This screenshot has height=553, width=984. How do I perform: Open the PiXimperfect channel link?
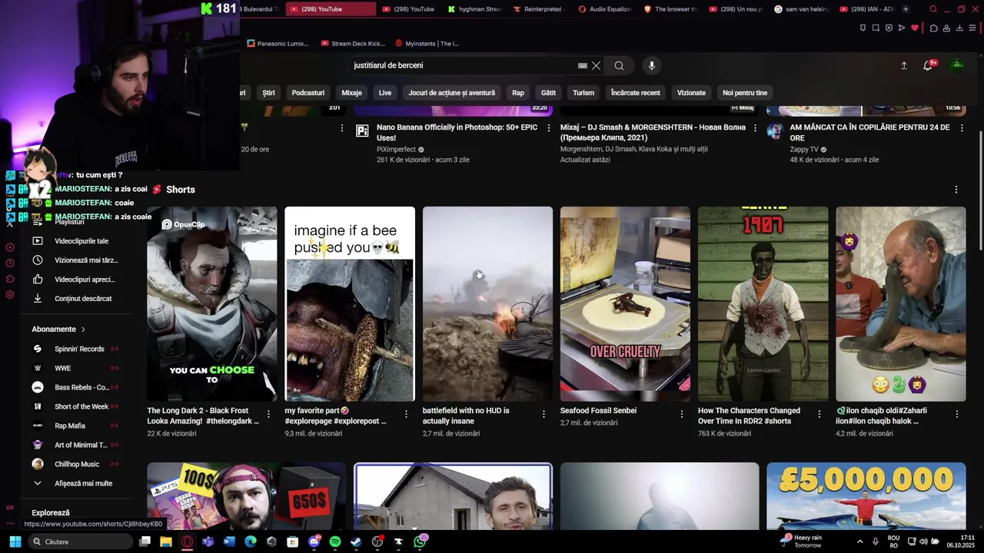click(396, 149)
